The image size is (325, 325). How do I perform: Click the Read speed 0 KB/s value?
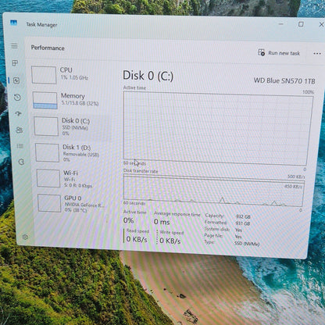coord(137,239)
